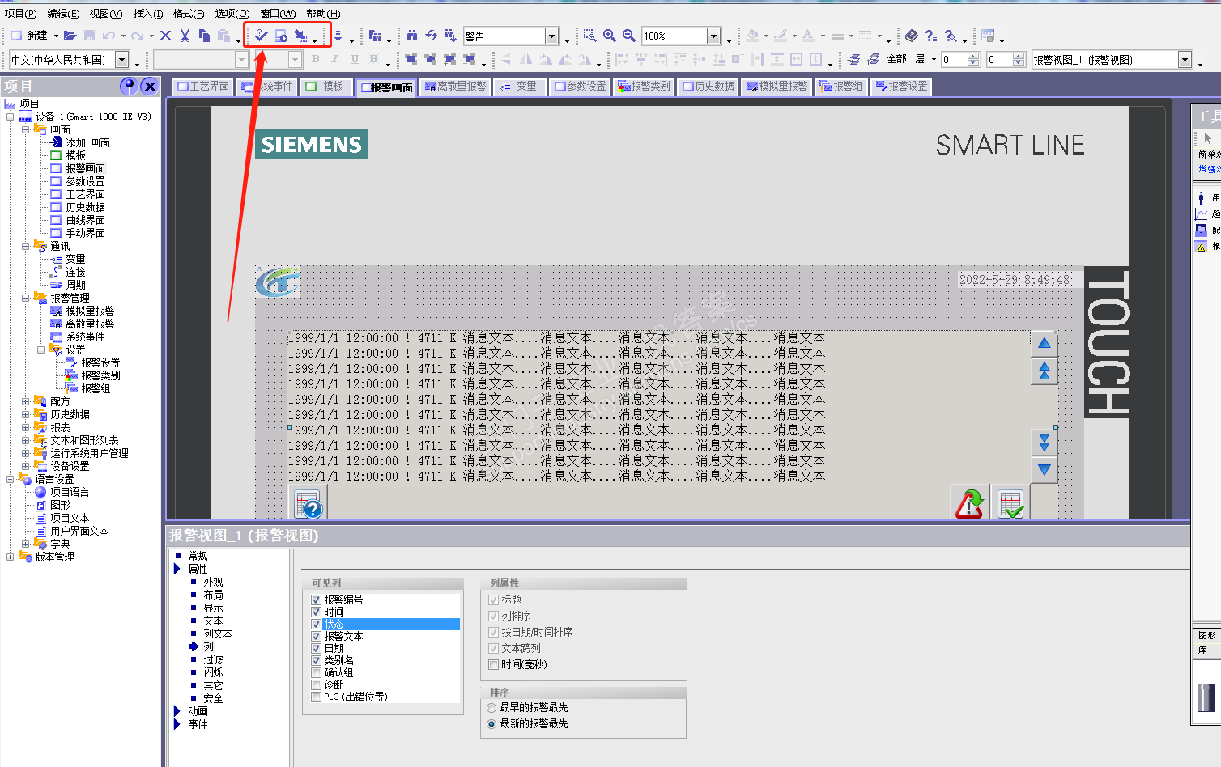This screenshot has height=767, width=1221.
Task: Zoom in with the plus magnifier
Action: [x=609, y=36]
